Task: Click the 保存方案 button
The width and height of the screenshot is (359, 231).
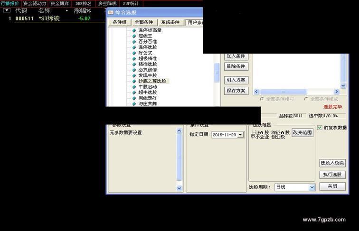Action: pos(236,91)
